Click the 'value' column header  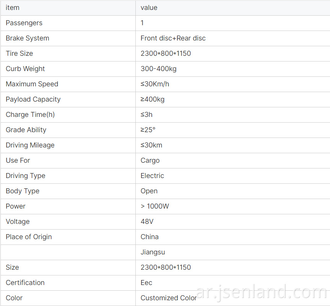[x=149, y=8]
